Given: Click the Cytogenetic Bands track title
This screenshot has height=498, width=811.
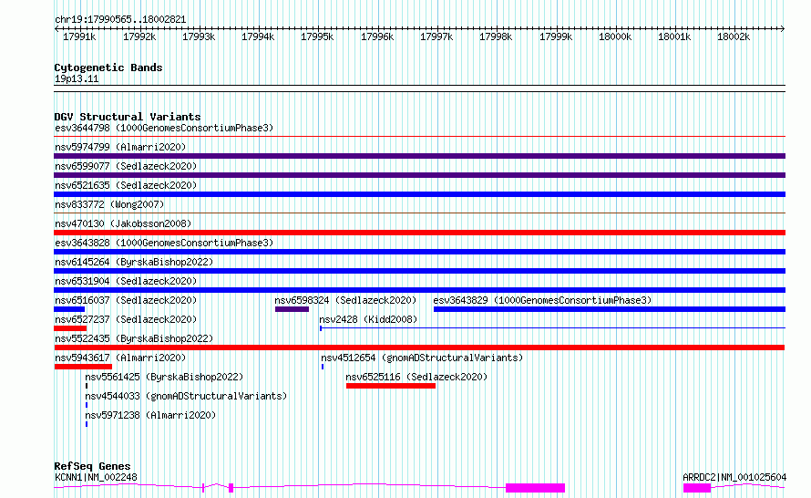Looking at the screenshot, I should coord(108,67).
